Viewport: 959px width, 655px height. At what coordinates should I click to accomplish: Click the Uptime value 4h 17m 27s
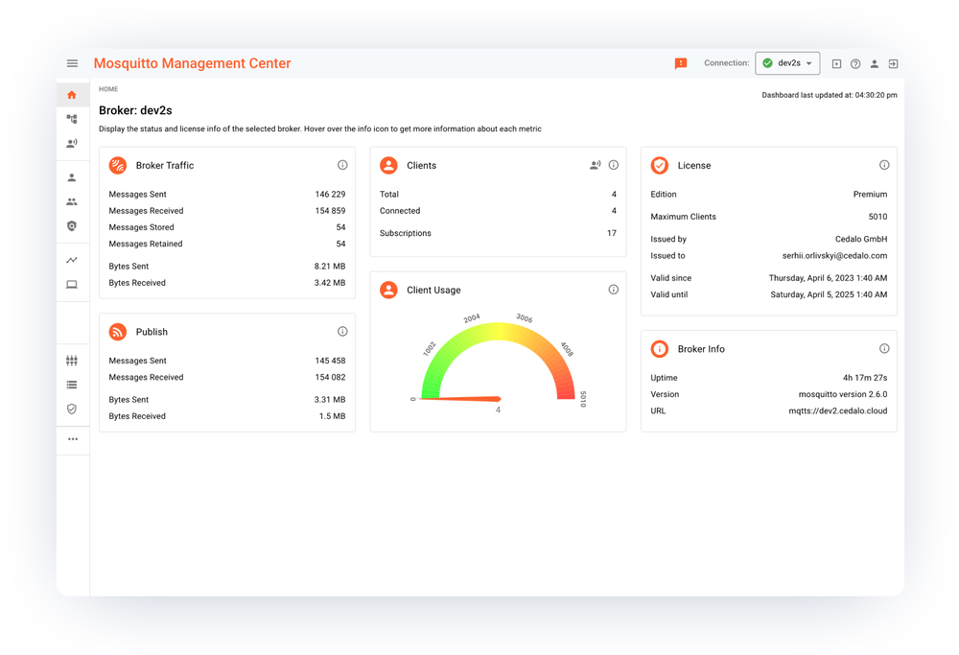[x=865, y=378]
